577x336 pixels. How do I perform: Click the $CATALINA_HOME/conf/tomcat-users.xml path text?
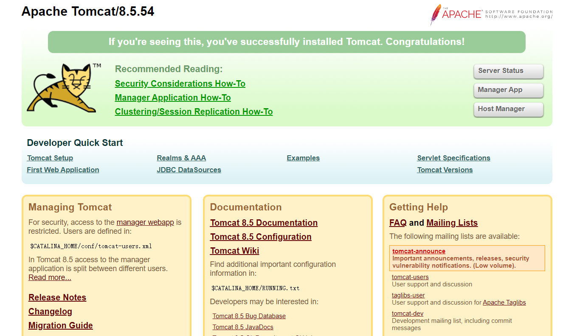91,246
